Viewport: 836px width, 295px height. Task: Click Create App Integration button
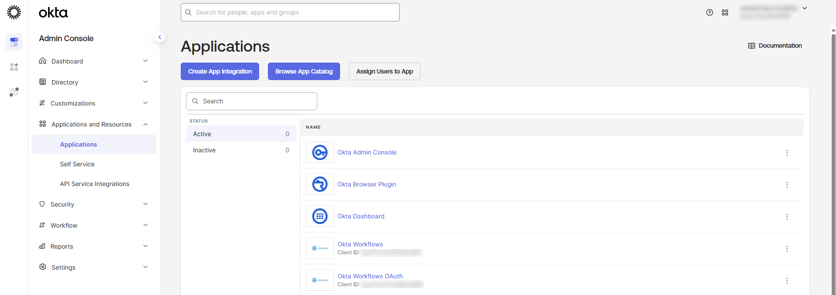(x=220, y=71)
